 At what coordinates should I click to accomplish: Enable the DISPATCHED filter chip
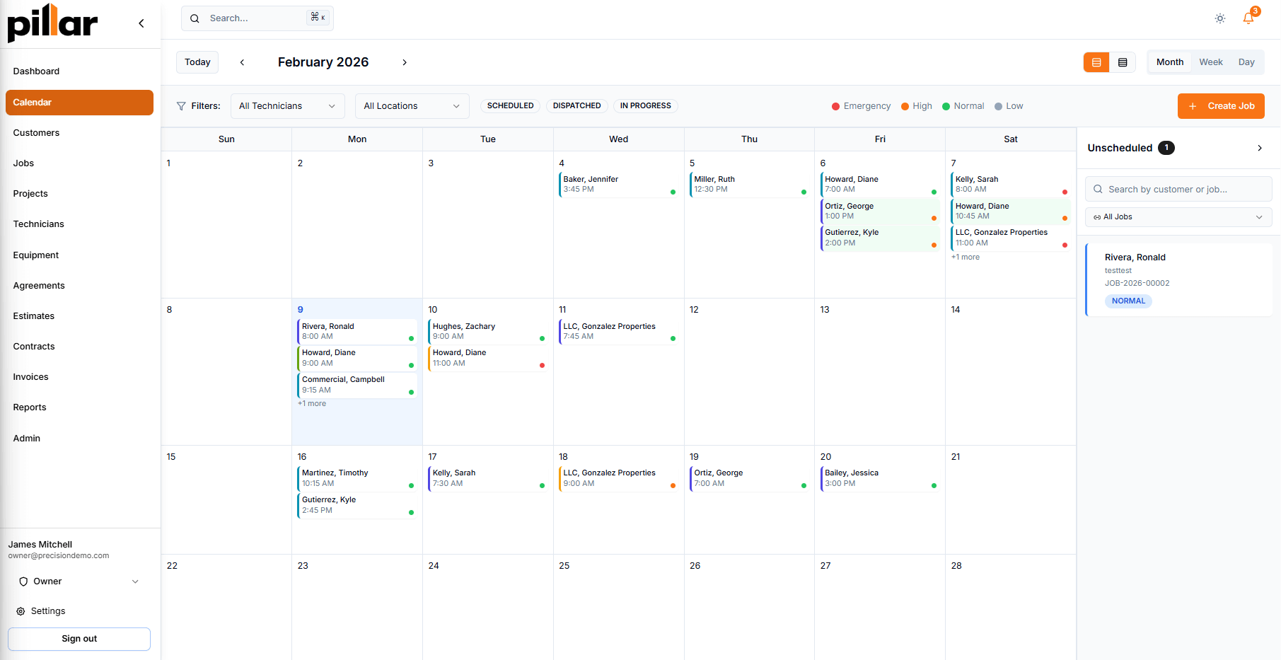coord(576,105)
